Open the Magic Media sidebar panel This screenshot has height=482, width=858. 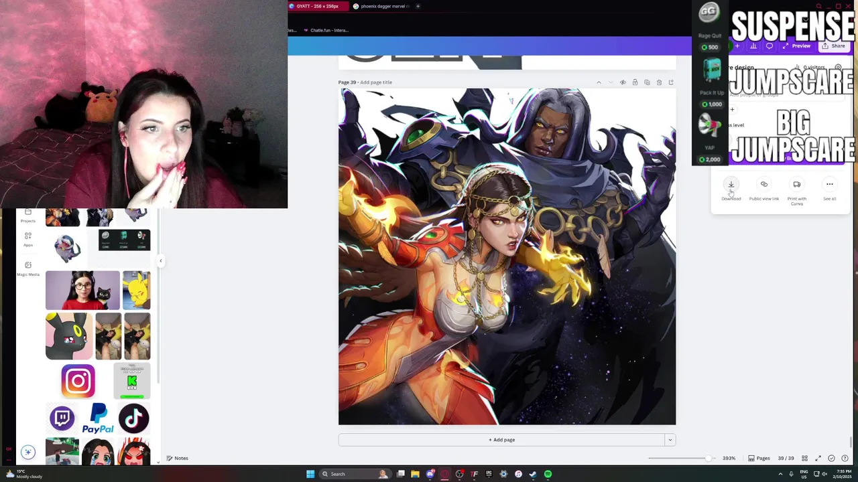click(28, 268)
